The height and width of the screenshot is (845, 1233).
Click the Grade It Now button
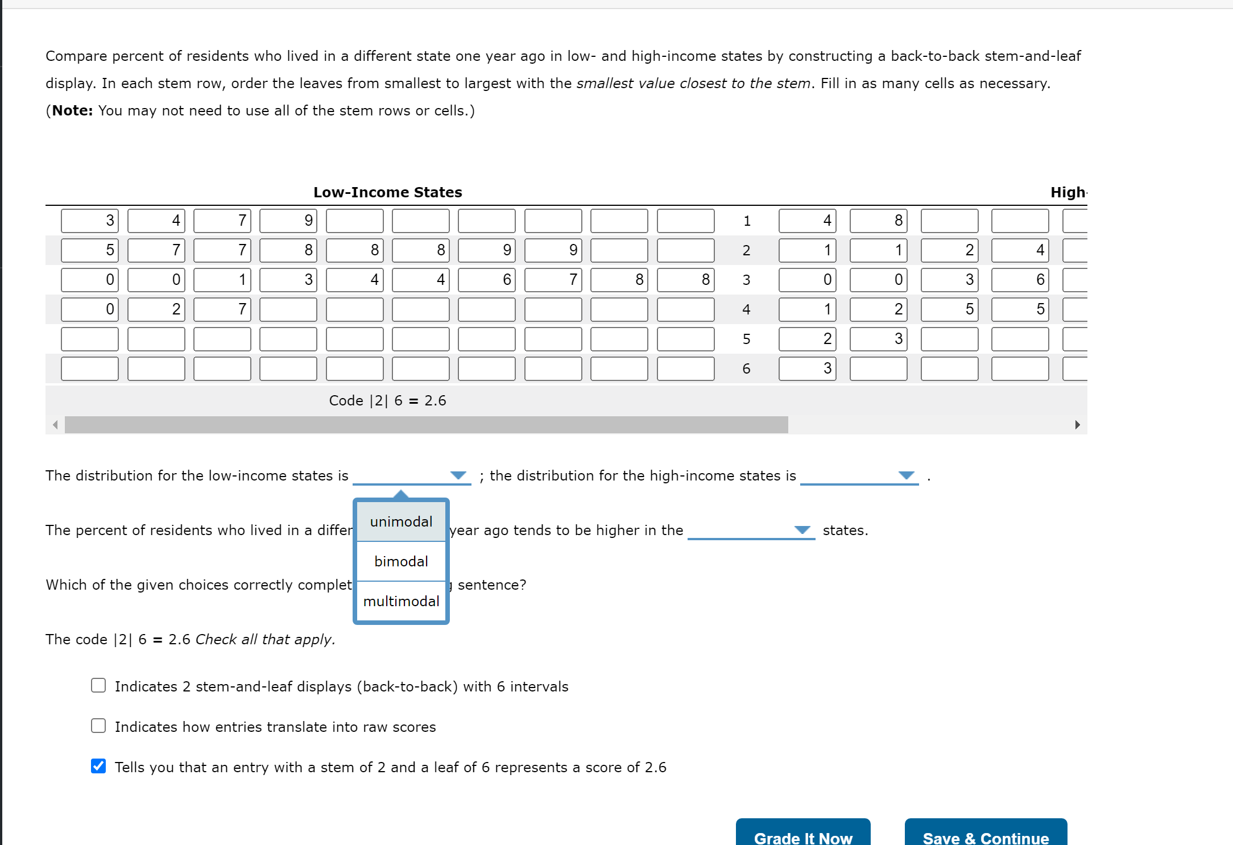click(x=802, y=836)
